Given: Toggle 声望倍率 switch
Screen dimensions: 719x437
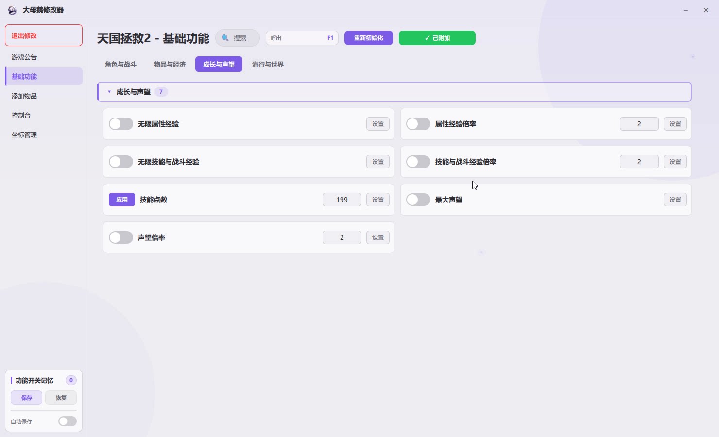Looking at the screenshot, I should pyautogui.click(x=121, y=237).
